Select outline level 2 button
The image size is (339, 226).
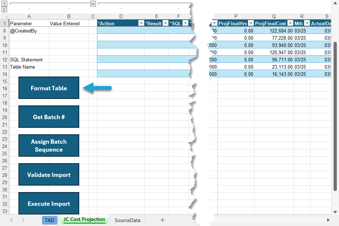coord(4,9)
